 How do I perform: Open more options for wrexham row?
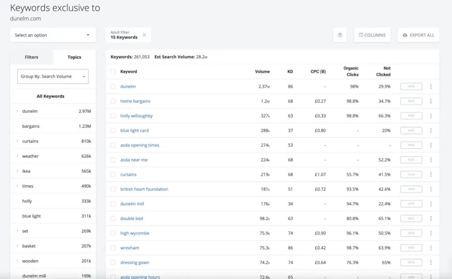(431, 248)
